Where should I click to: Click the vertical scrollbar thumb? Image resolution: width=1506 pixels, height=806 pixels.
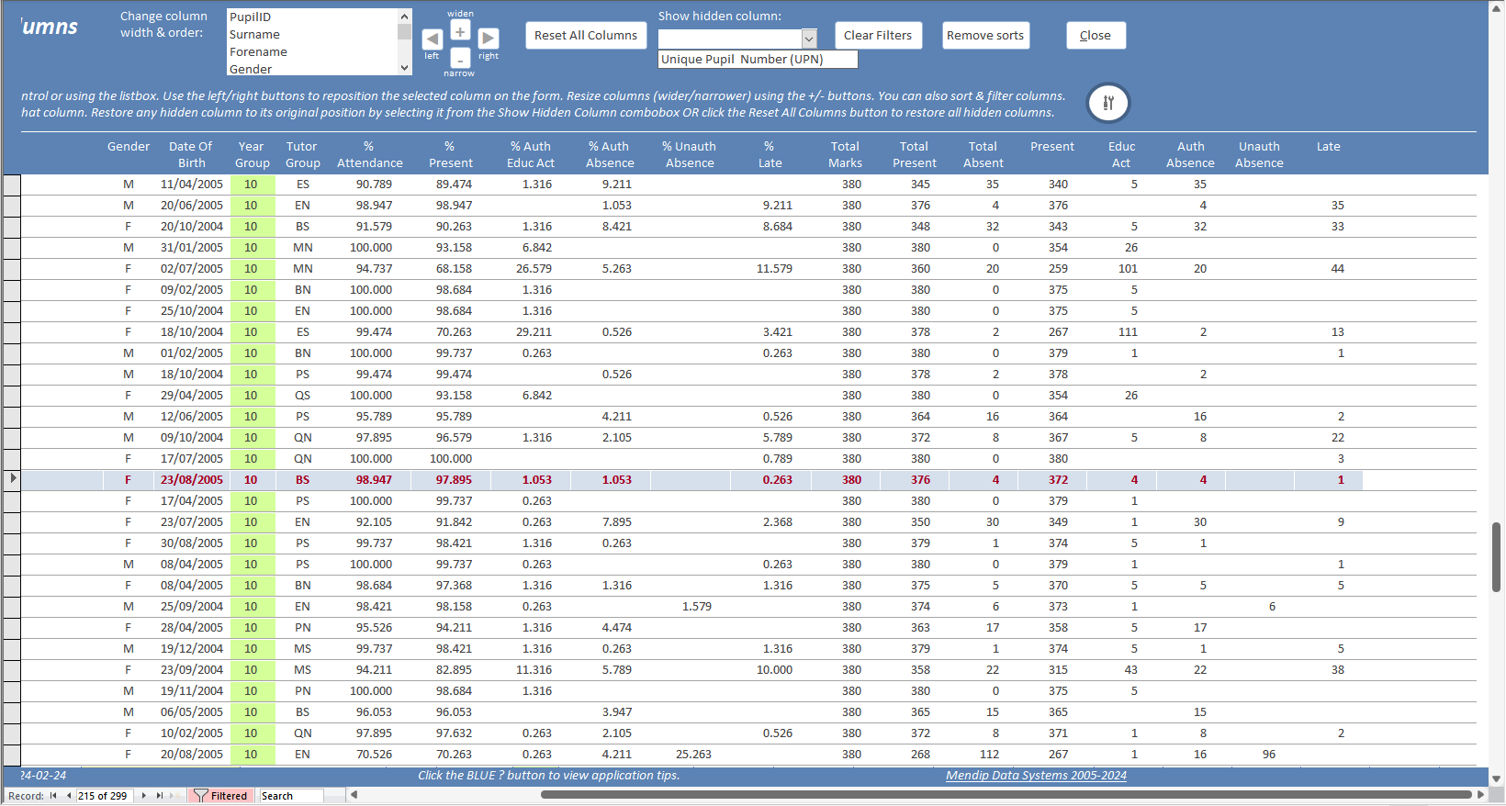[x=1497, y=557]
